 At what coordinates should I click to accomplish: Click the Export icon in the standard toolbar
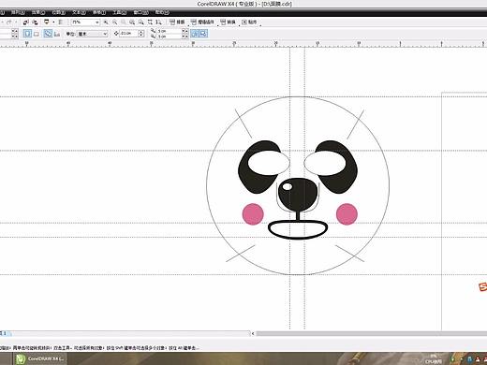coord(35,22)
